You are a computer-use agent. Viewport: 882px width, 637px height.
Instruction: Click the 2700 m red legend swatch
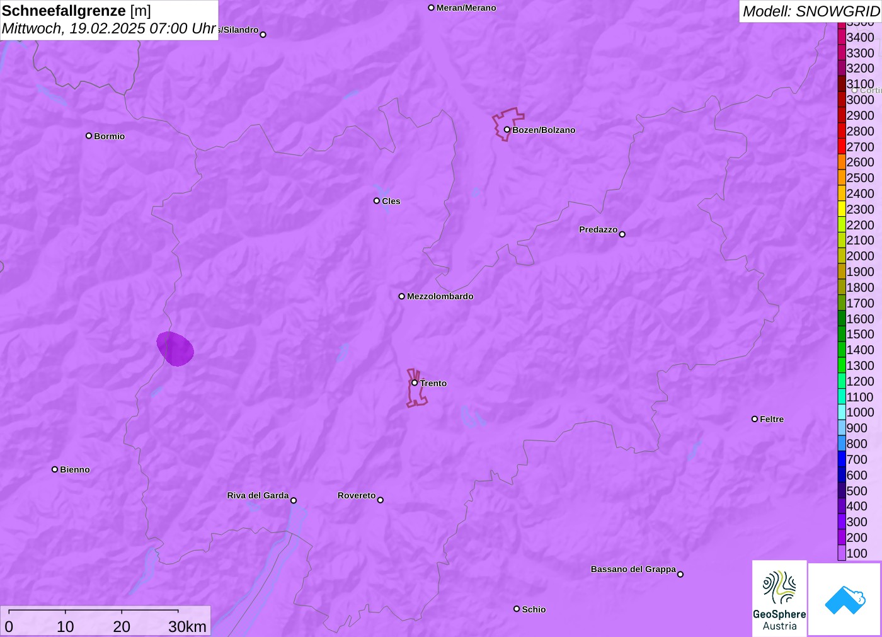tap(842, 147)
